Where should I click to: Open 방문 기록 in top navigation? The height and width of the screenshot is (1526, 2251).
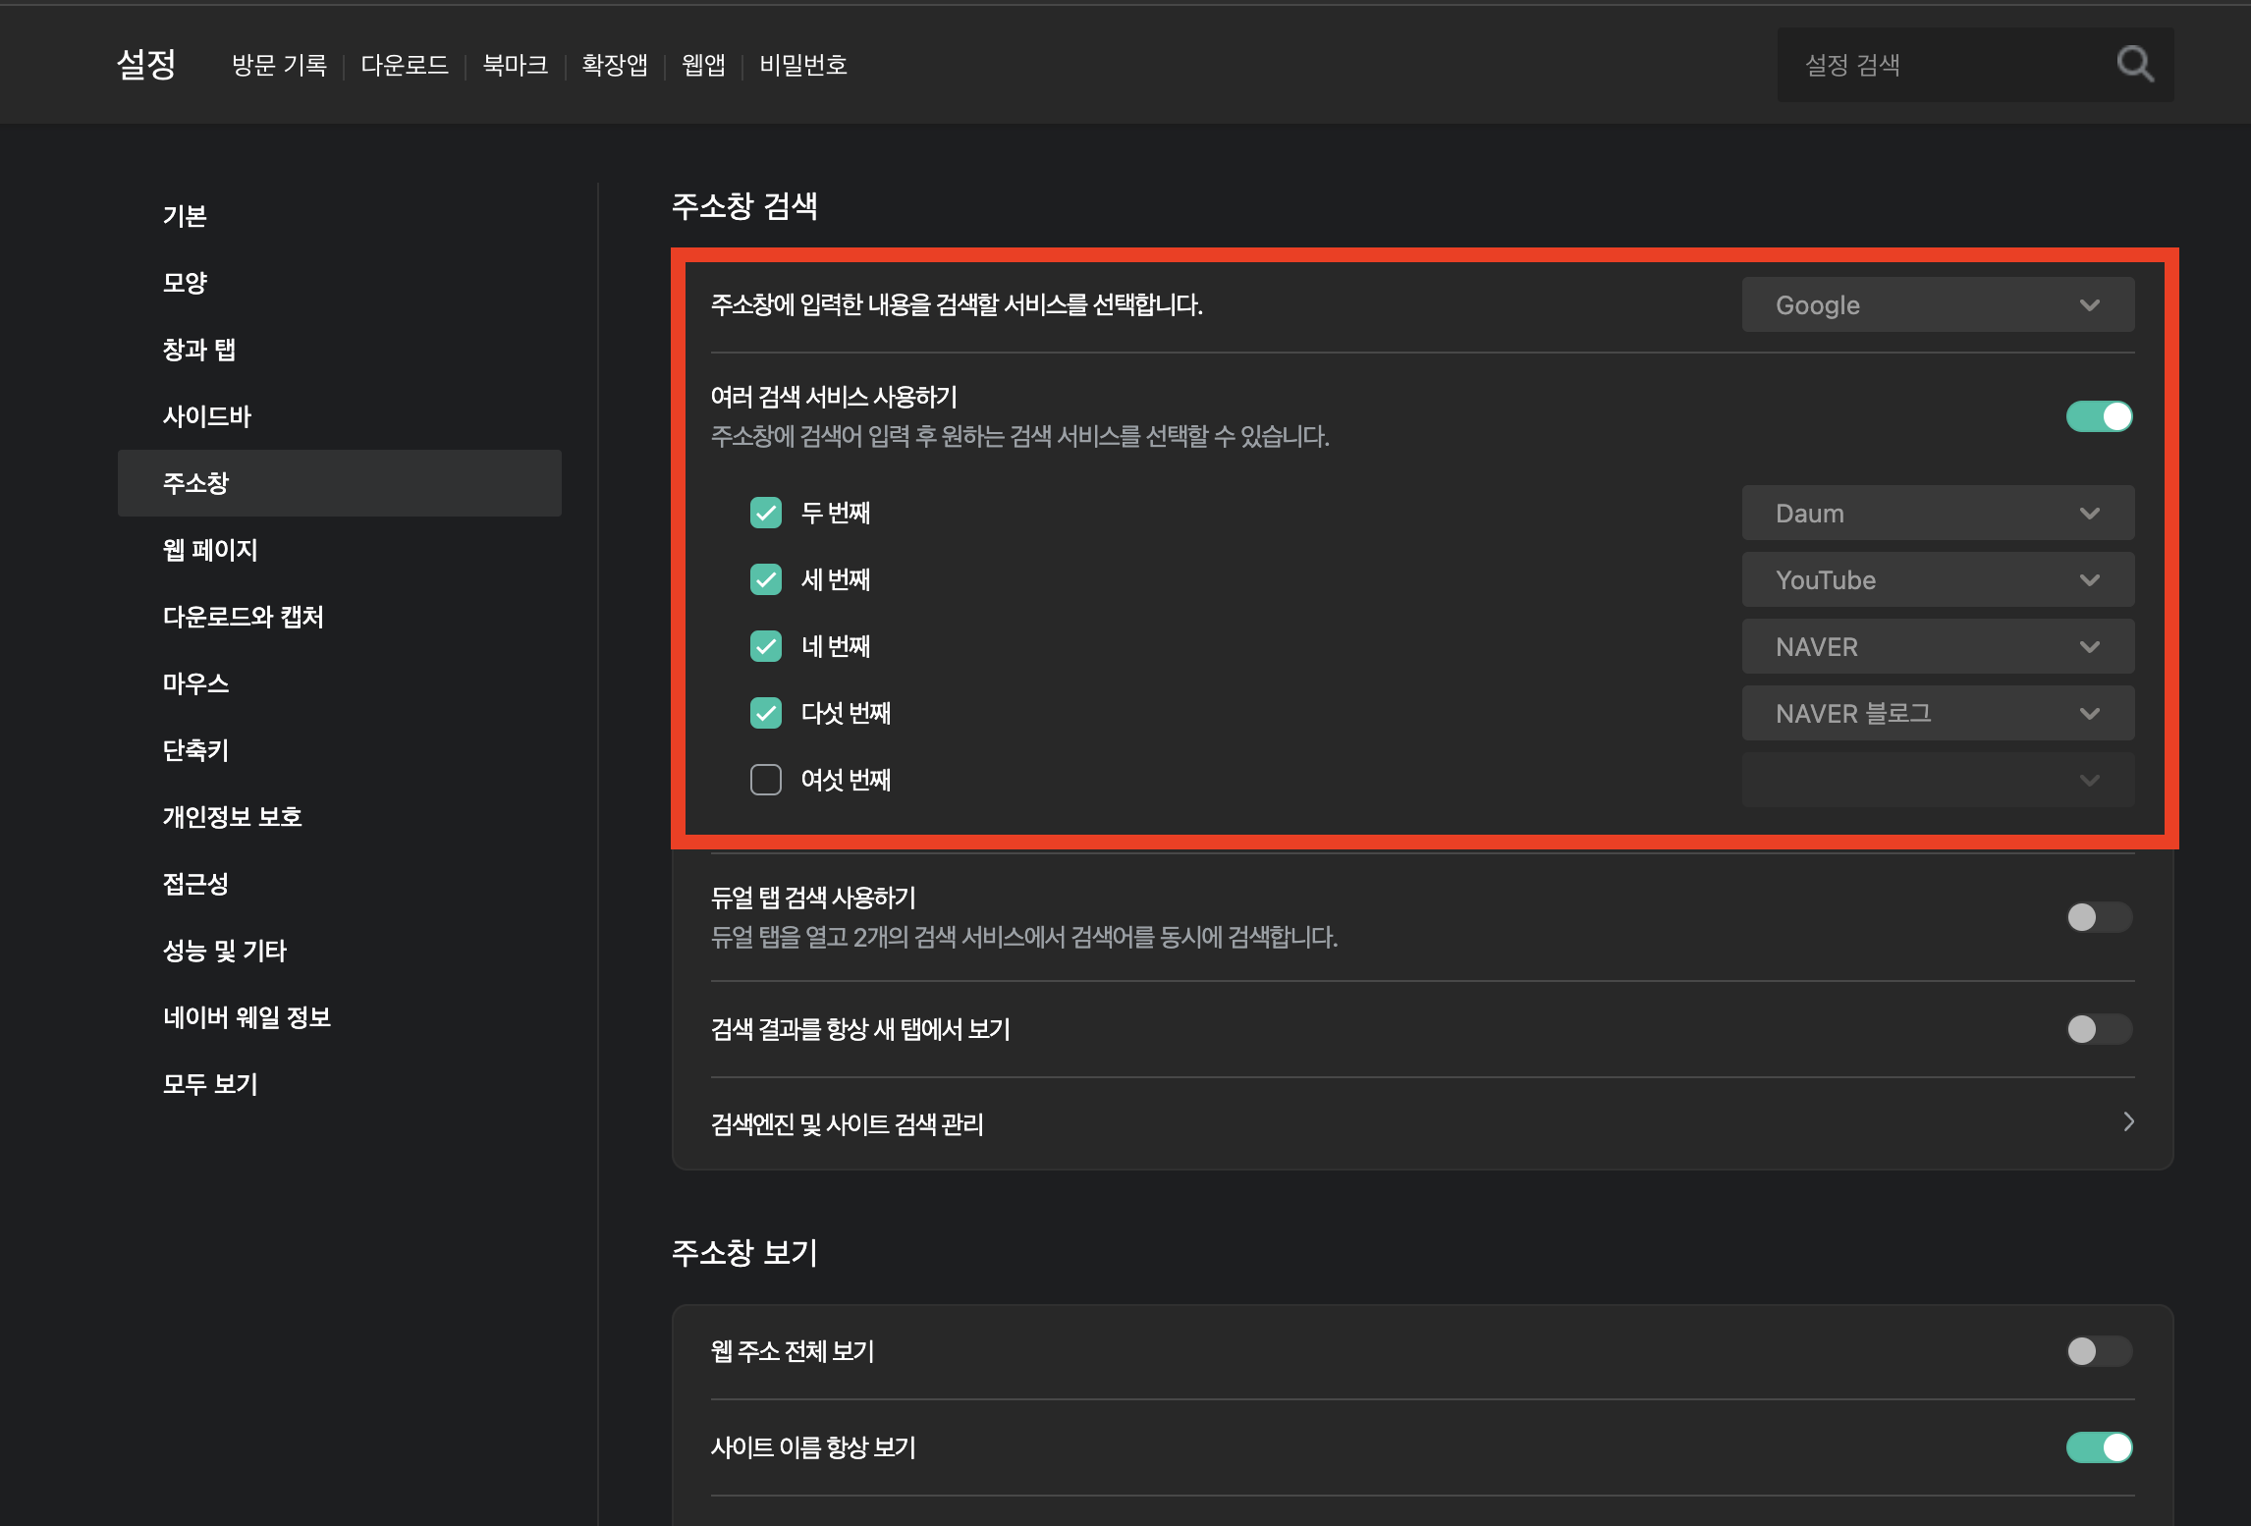[x=279, y=65]
